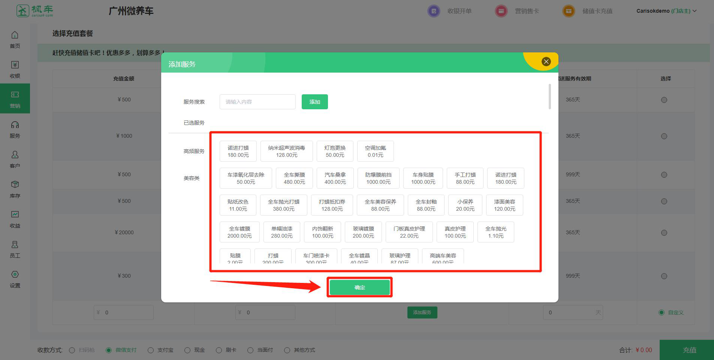Choose 内饰翻新 100.00元 service
The image size is (714, 360).
[x=323, y=232]
